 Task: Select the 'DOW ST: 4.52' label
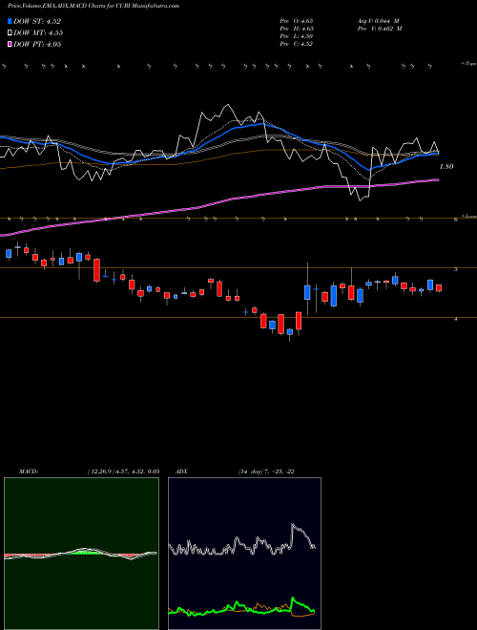click(37, 21)
